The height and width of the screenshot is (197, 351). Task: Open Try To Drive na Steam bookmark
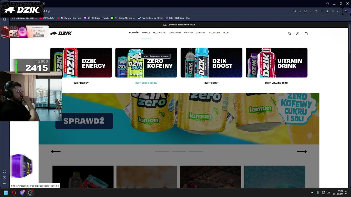click(151, 18)
